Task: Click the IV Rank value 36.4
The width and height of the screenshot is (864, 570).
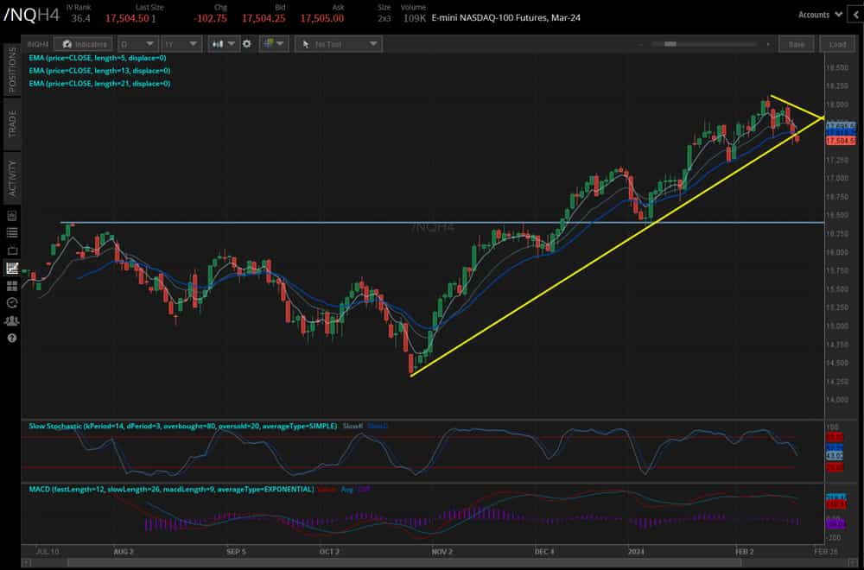Action: point(80,19)
